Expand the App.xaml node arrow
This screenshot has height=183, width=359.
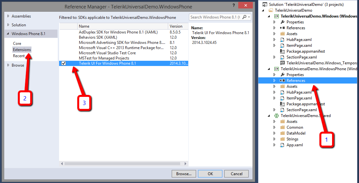tap(275, 145)
